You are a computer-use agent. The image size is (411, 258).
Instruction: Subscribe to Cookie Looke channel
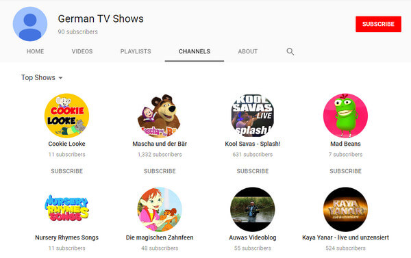coord(67,171)
